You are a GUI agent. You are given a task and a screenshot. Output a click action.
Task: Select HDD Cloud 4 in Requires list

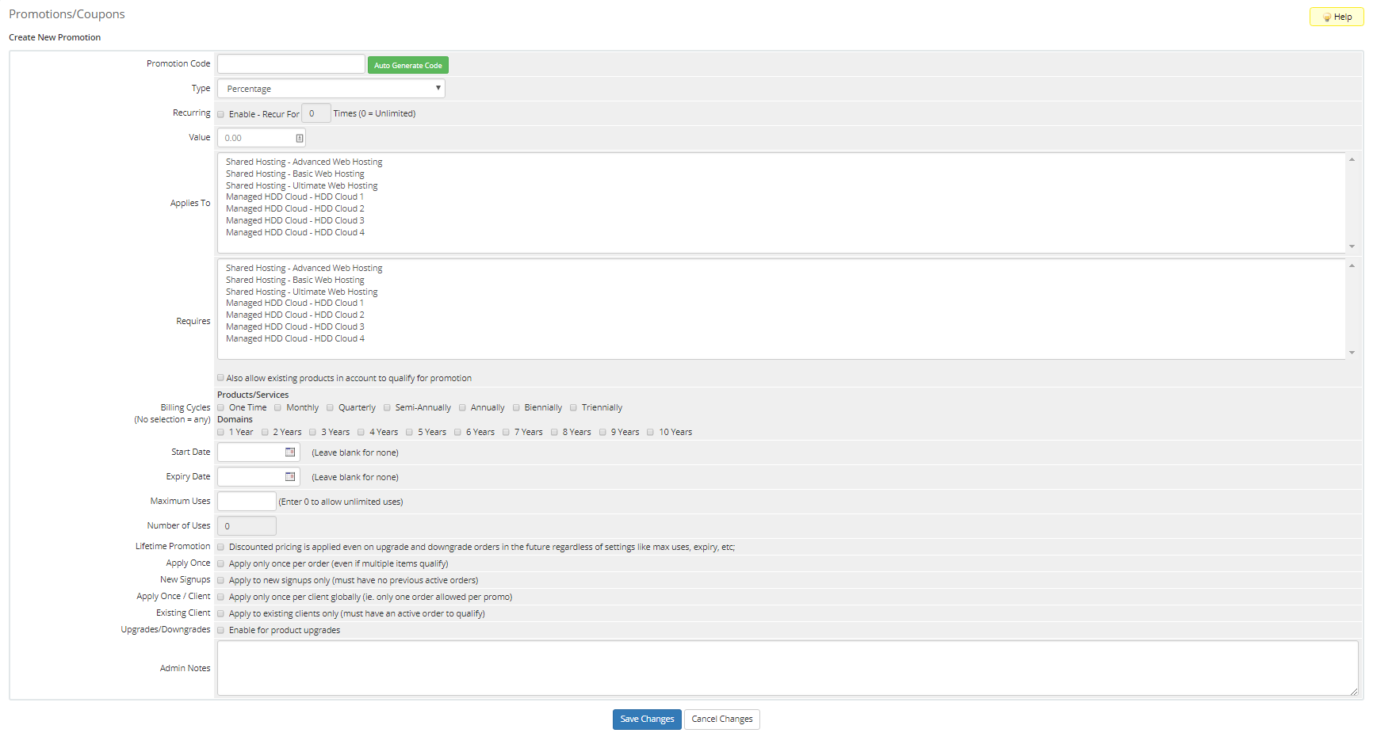[x=295, y=338]
